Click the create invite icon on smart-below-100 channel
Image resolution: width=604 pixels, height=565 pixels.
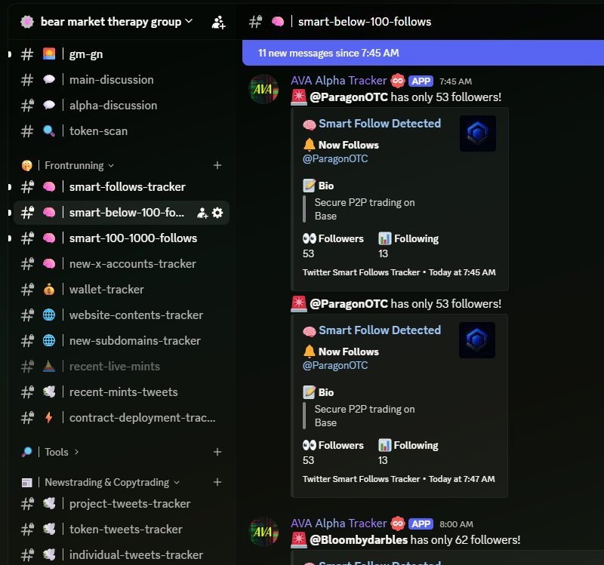click(202, 213)
